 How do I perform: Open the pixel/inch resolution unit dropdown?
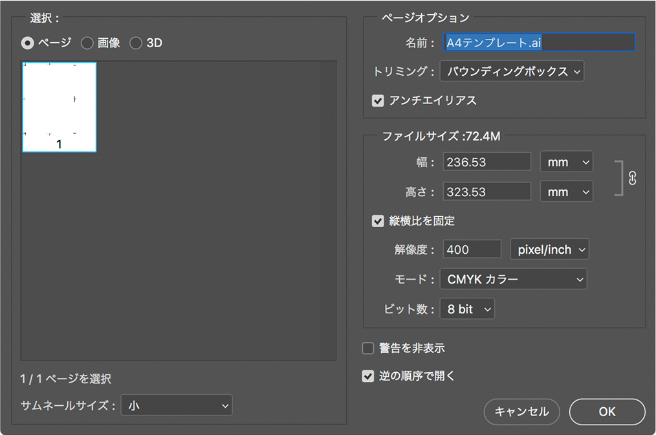click(550, 249)
